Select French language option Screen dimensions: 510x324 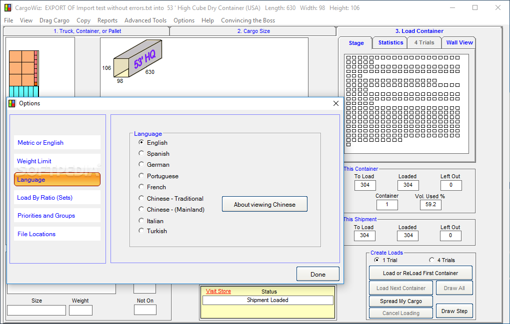click(152, 187)
